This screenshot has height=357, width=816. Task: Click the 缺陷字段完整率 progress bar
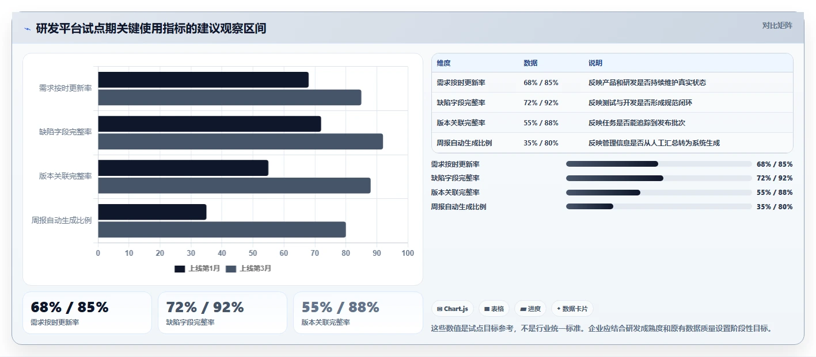659,178
